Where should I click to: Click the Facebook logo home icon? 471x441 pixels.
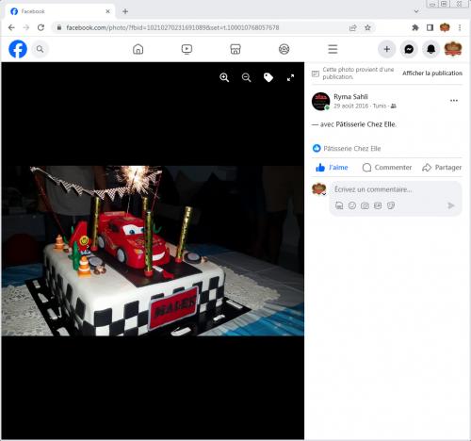click(x=18, y=49)
